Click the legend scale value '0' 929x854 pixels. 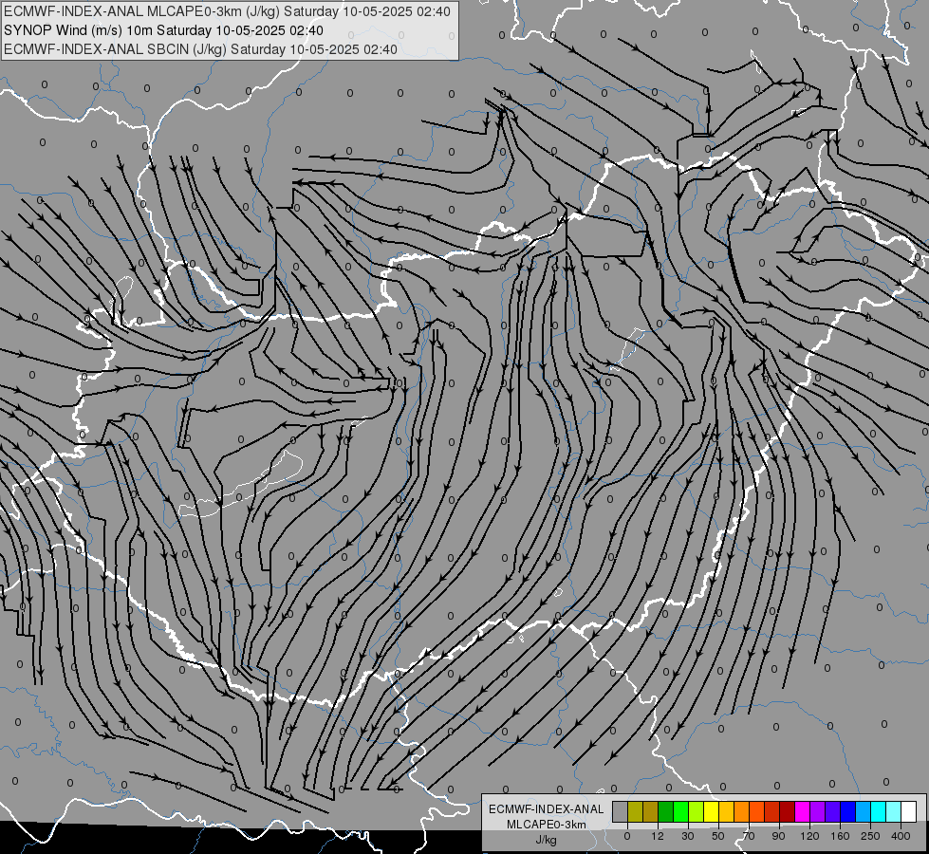pyautogui.click(x=627, y=836)
